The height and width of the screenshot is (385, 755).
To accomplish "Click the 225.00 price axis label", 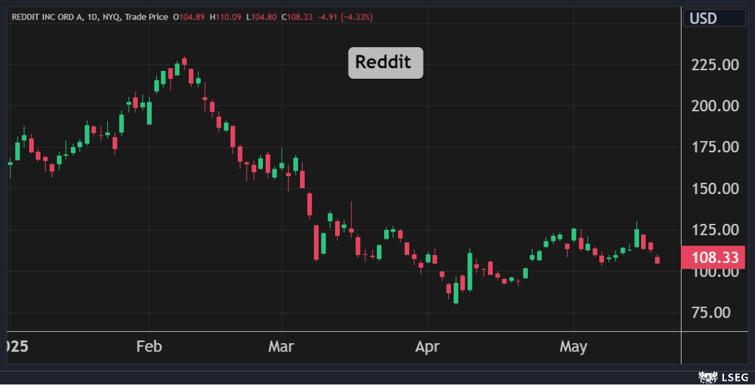I will coord(715,65).
